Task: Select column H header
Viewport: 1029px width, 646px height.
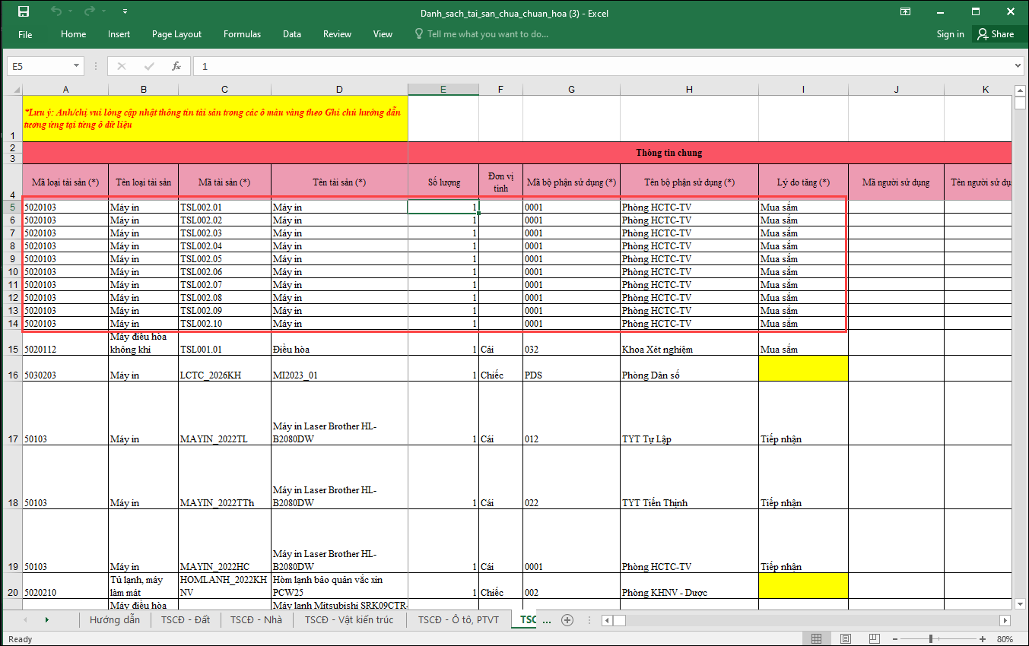Action: click(x=689, y=90)
